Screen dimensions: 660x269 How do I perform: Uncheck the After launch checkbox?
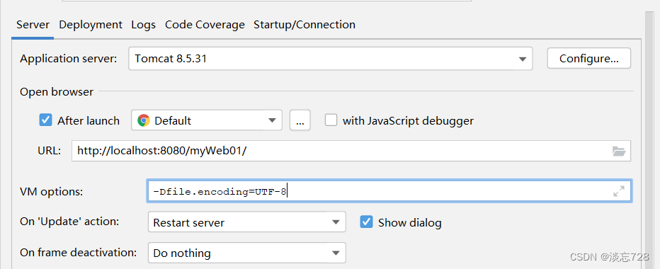tap(45, 120)
